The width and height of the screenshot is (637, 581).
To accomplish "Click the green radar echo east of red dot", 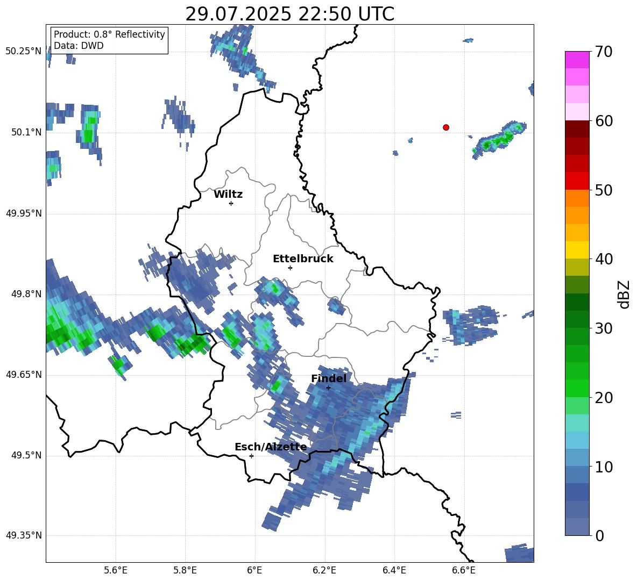I will pos(499,140).
